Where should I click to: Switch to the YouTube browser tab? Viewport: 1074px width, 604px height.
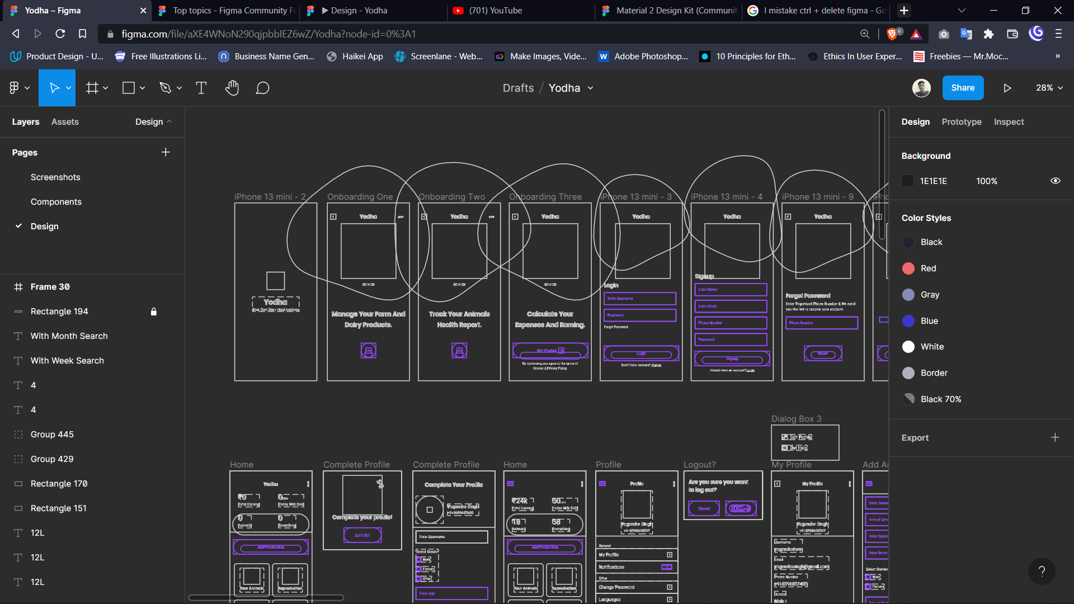pyautogui.click(x=520, y=10)
